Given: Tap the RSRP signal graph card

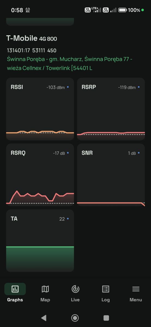Looking at the screenshot, I should (111, 109).
